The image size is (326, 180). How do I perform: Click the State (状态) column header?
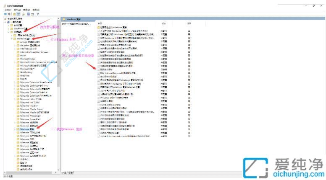[164, 23]
